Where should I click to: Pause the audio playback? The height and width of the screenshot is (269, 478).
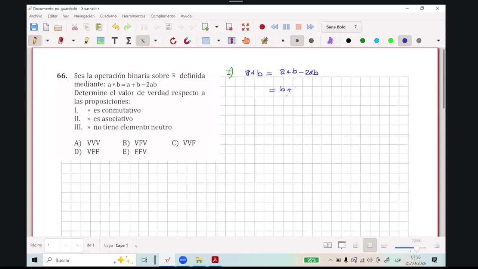[x=286, y=27]
